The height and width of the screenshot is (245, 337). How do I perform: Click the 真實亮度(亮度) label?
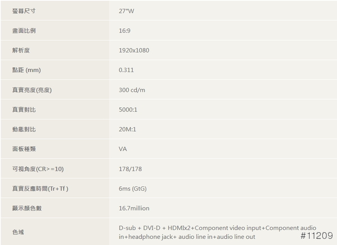pyautogui.click(x=31, y=90)
